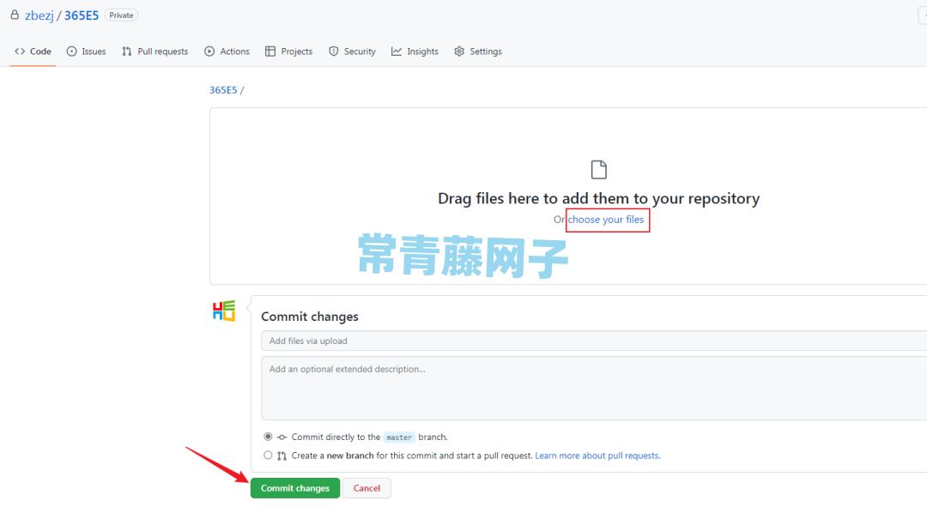
Task: Click the master branch label
Action: click(x=399, y=438)
